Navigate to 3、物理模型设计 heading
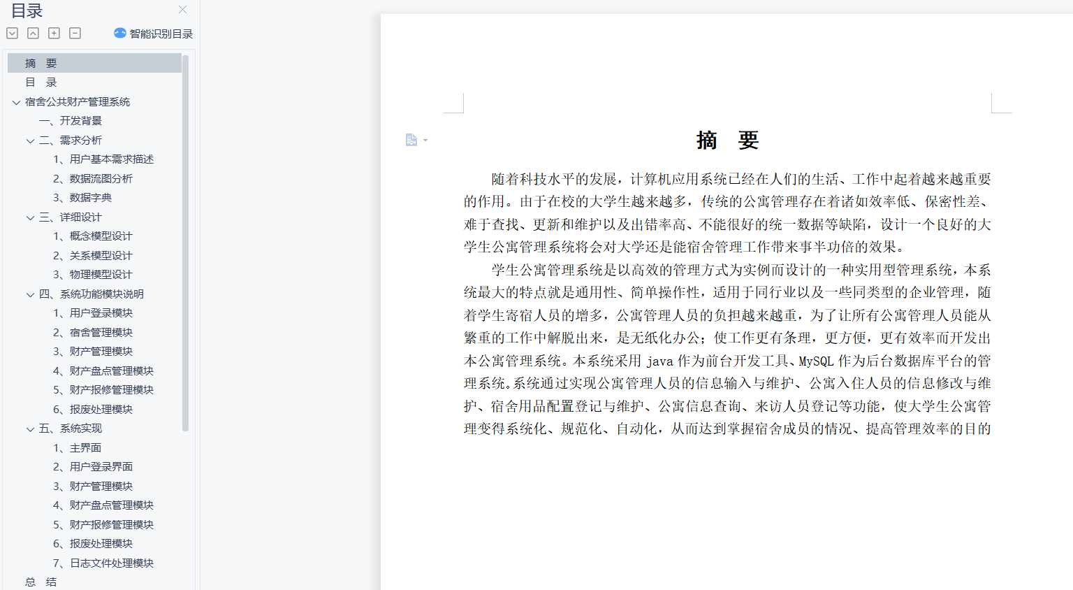Image resolution: width=1073 pixels, height=590 pixels. [93, 275]
